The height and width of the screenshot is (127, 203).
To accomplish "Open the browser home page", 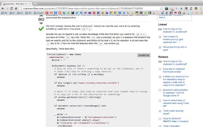I will (16, 9).
